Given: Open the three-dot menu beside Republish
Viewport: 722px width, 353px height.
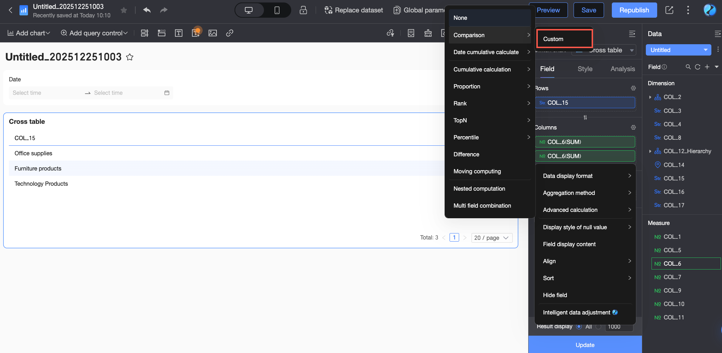Looking at the screenshot, I should point(688,10).
